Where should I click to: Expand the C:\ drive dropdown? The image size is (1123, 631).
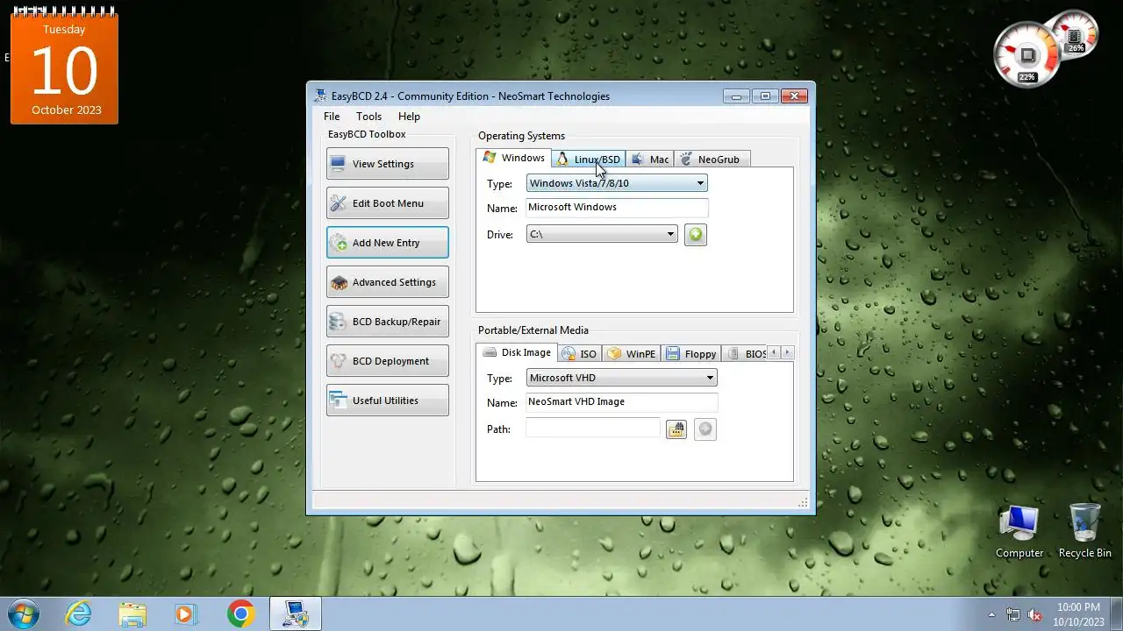point(602,234)
